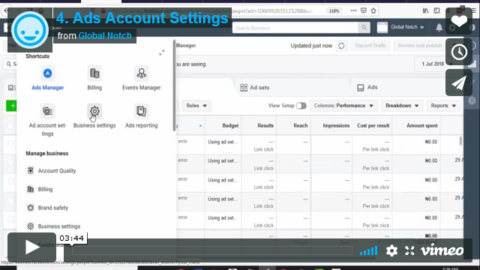
Task: Enter fullscreen in Vimeo player
Action: tap(409, 250)
